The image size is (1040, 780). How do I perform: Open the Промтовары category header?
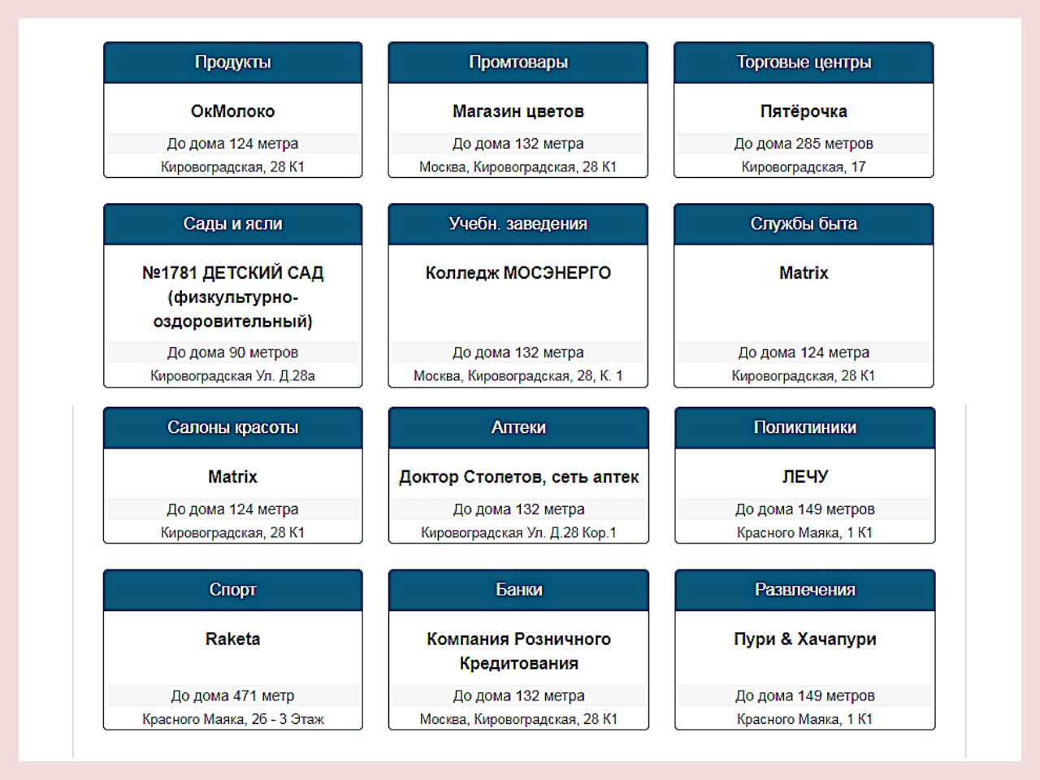point(518,63)
